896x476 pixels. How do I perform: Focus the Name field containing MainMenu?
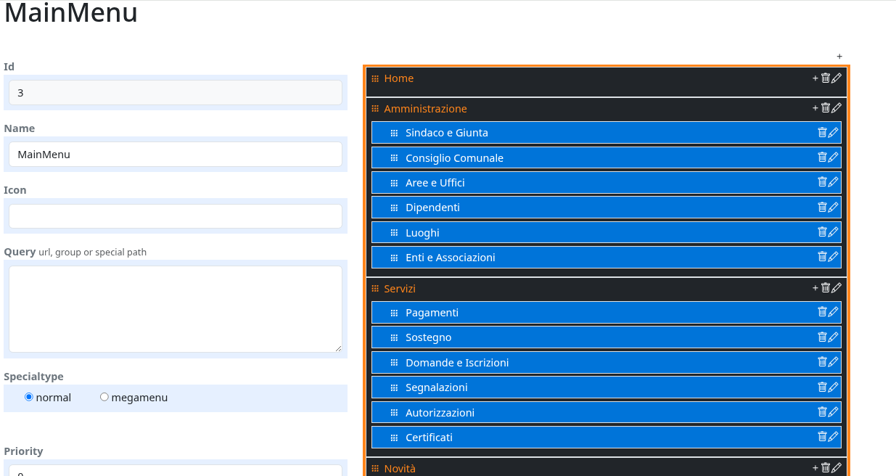(176, 154)
